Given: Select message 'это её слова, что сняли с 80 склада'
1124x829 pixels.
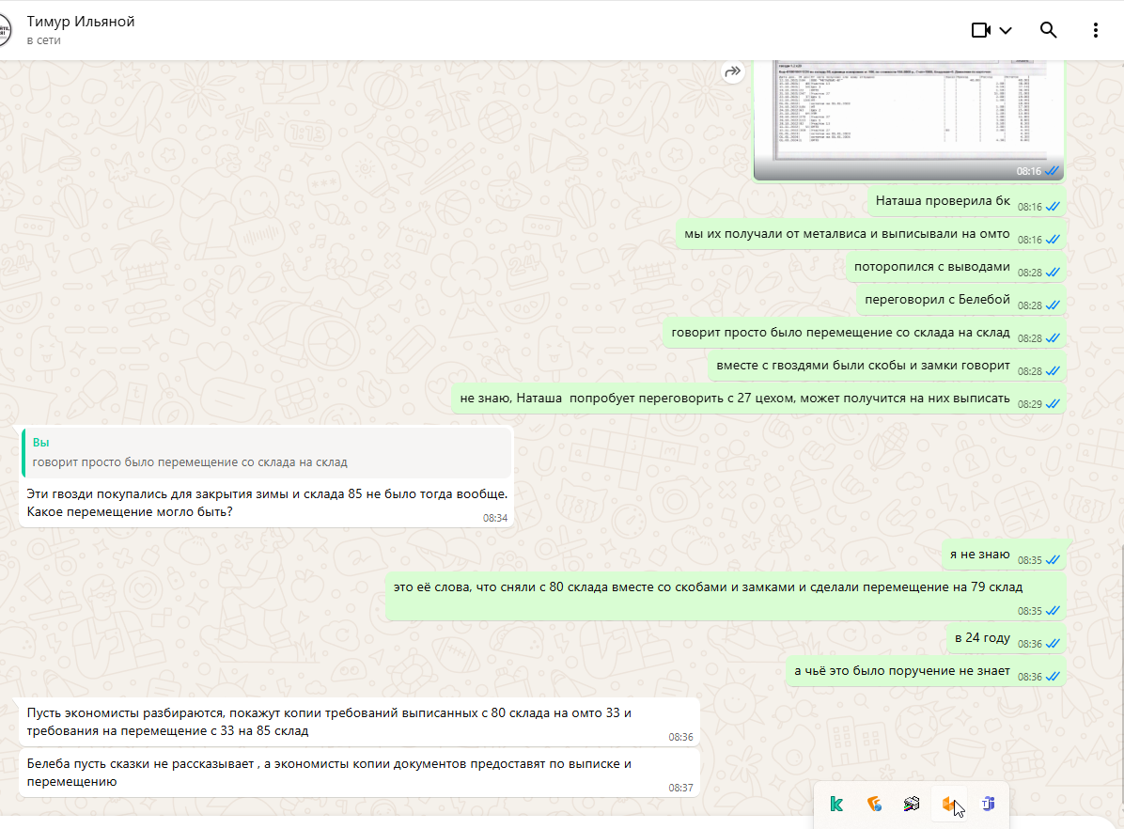Looking at the screenshot, I should [x=726, y=597].
